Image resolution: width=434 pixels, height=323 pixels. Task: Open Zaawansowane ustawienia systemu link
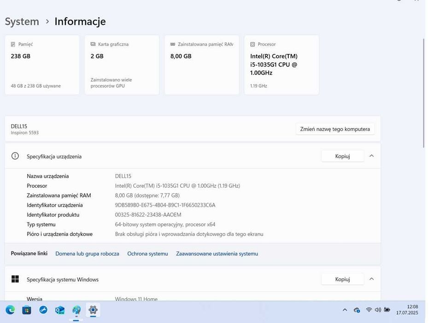pyautogui.click(x=217, y=253)
